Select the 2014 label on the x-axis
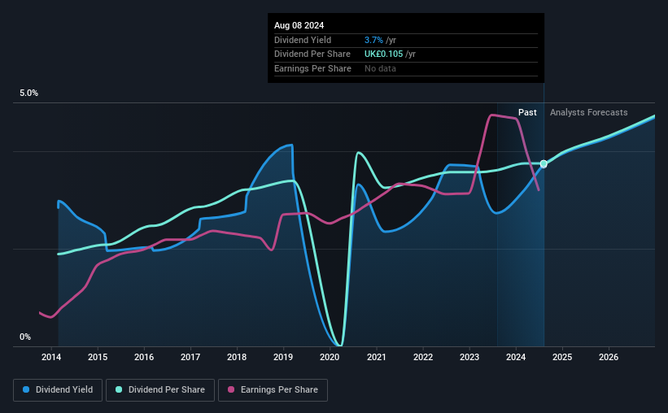 pyautogui.click(x=51, y=357)
